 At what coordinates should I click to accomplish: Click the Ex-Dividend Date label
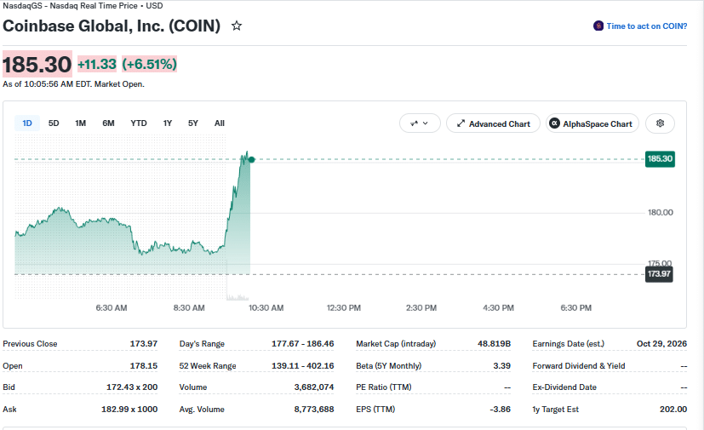(564, 387)
